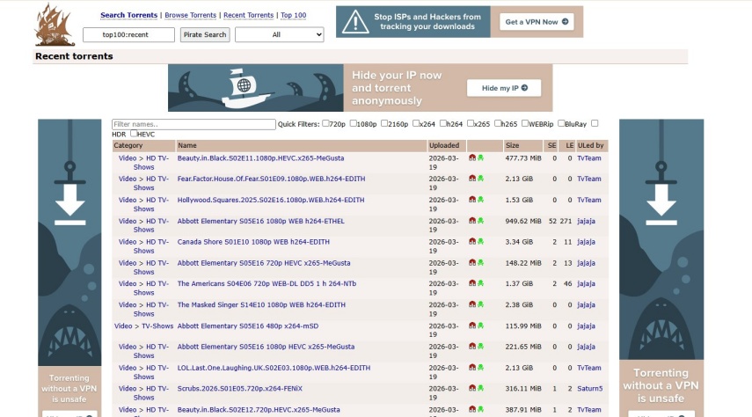752x417 pixels.
Task: Open magnet link for Beauty.in.Black.S02E11 torrent
Action: click(472, 157)
